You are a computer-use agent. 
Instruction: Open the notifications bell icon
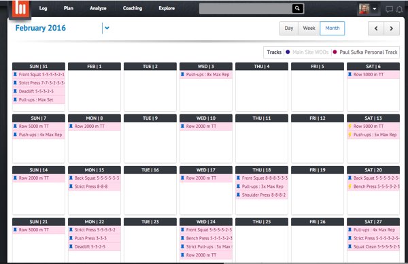tap(399, 10)
